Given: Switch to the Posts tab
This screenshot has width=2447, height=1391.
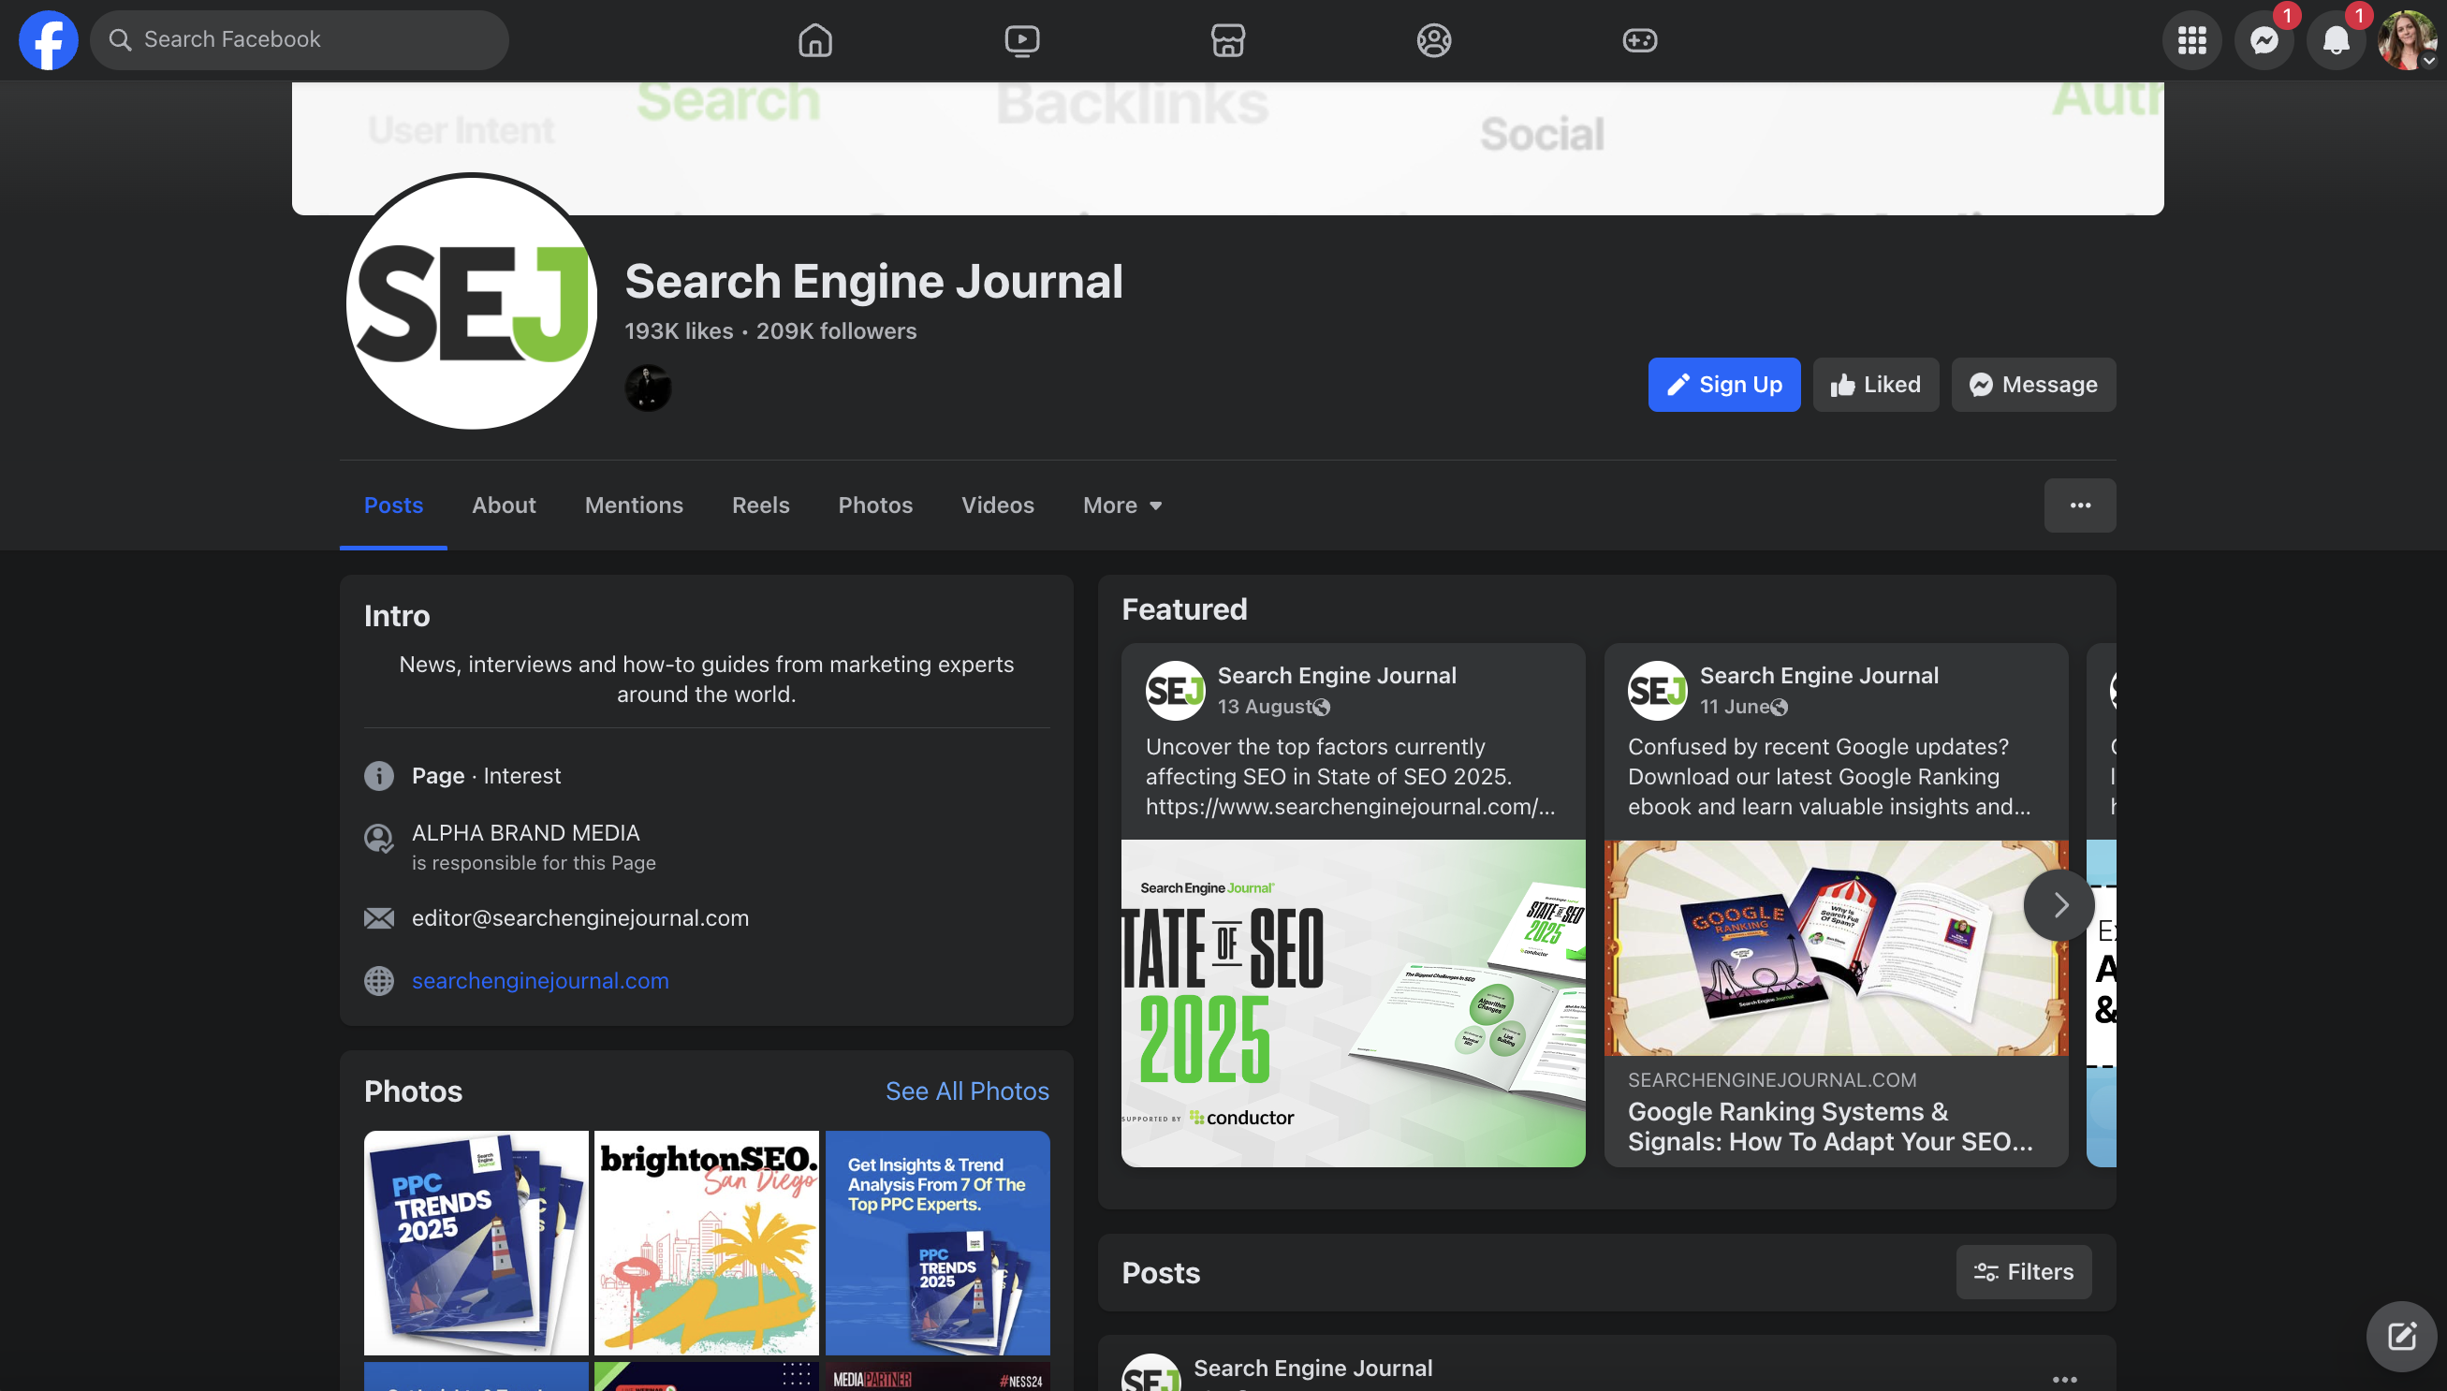Looking at the screenshot, I should [393, 505].
